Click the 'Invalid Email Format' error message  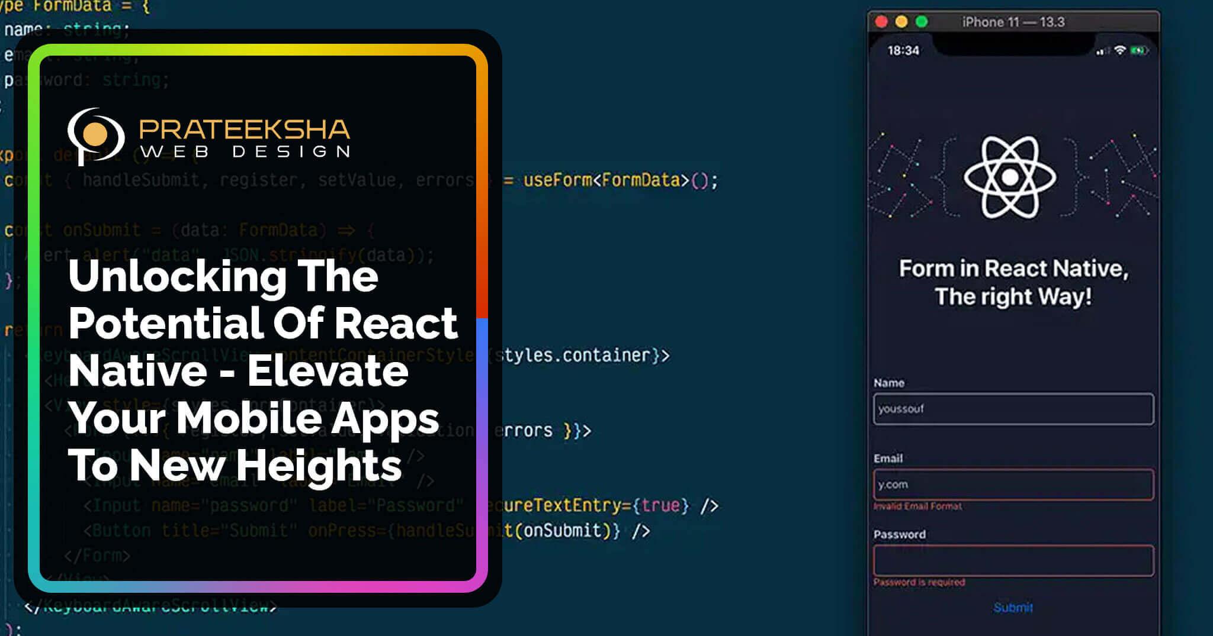(x=917, y=506)
